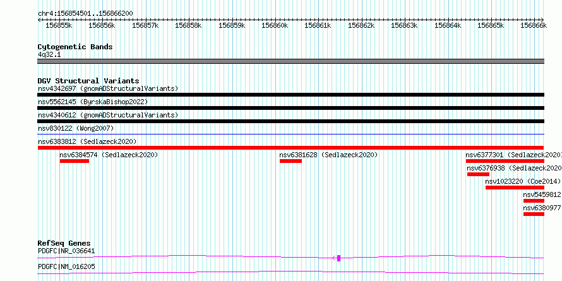
Task: Open variant label nsv4342697 (gnomADStructuralVariants)
Action: pyautogui.click(x=108, y=88)
